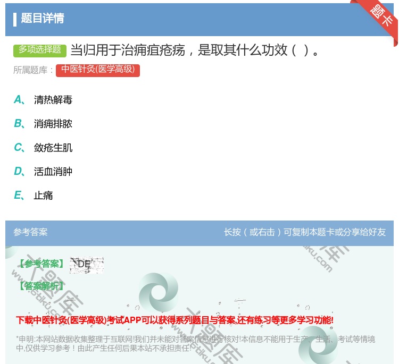399x364 pixels.
Task: Select option D 活血消肿
Action: pyautogui.click(x=43, y=172)
